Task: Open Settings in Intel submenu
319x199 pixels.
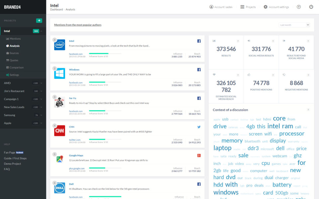Action: click(x=12, y=75)
